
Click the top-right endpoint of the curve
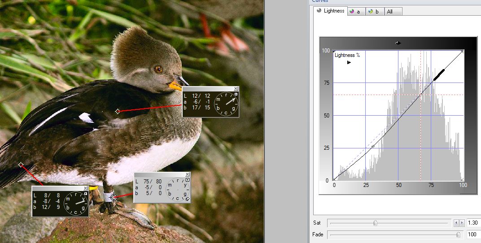(462, 52)
